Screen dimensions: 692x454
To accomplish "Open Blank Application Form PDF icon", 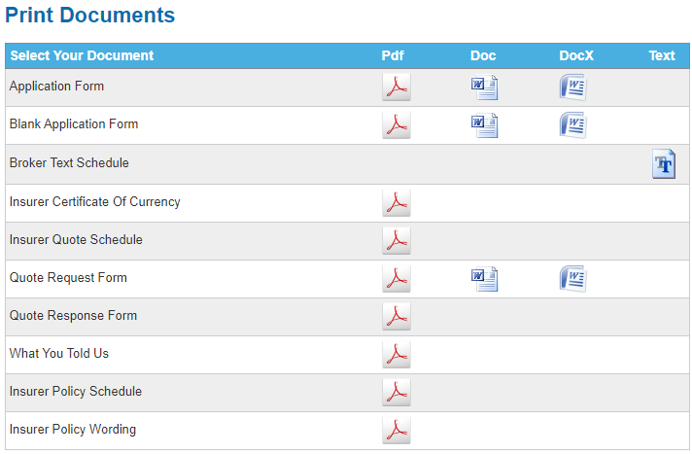I will [x=397, y=125].
